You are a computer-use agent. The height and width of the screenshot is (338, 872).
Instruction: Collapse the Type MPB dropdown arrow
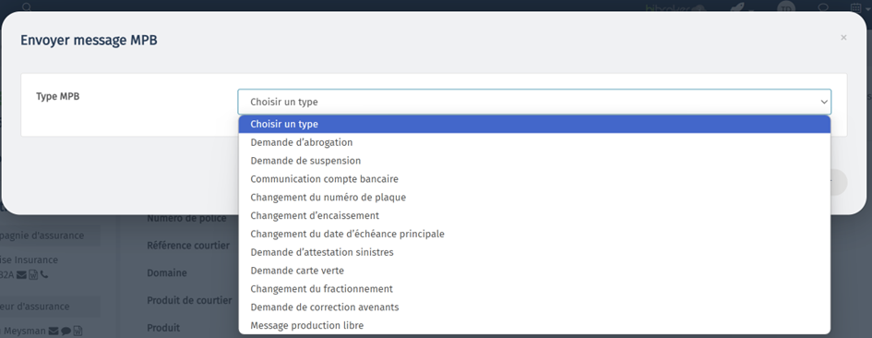pos(824,102)
